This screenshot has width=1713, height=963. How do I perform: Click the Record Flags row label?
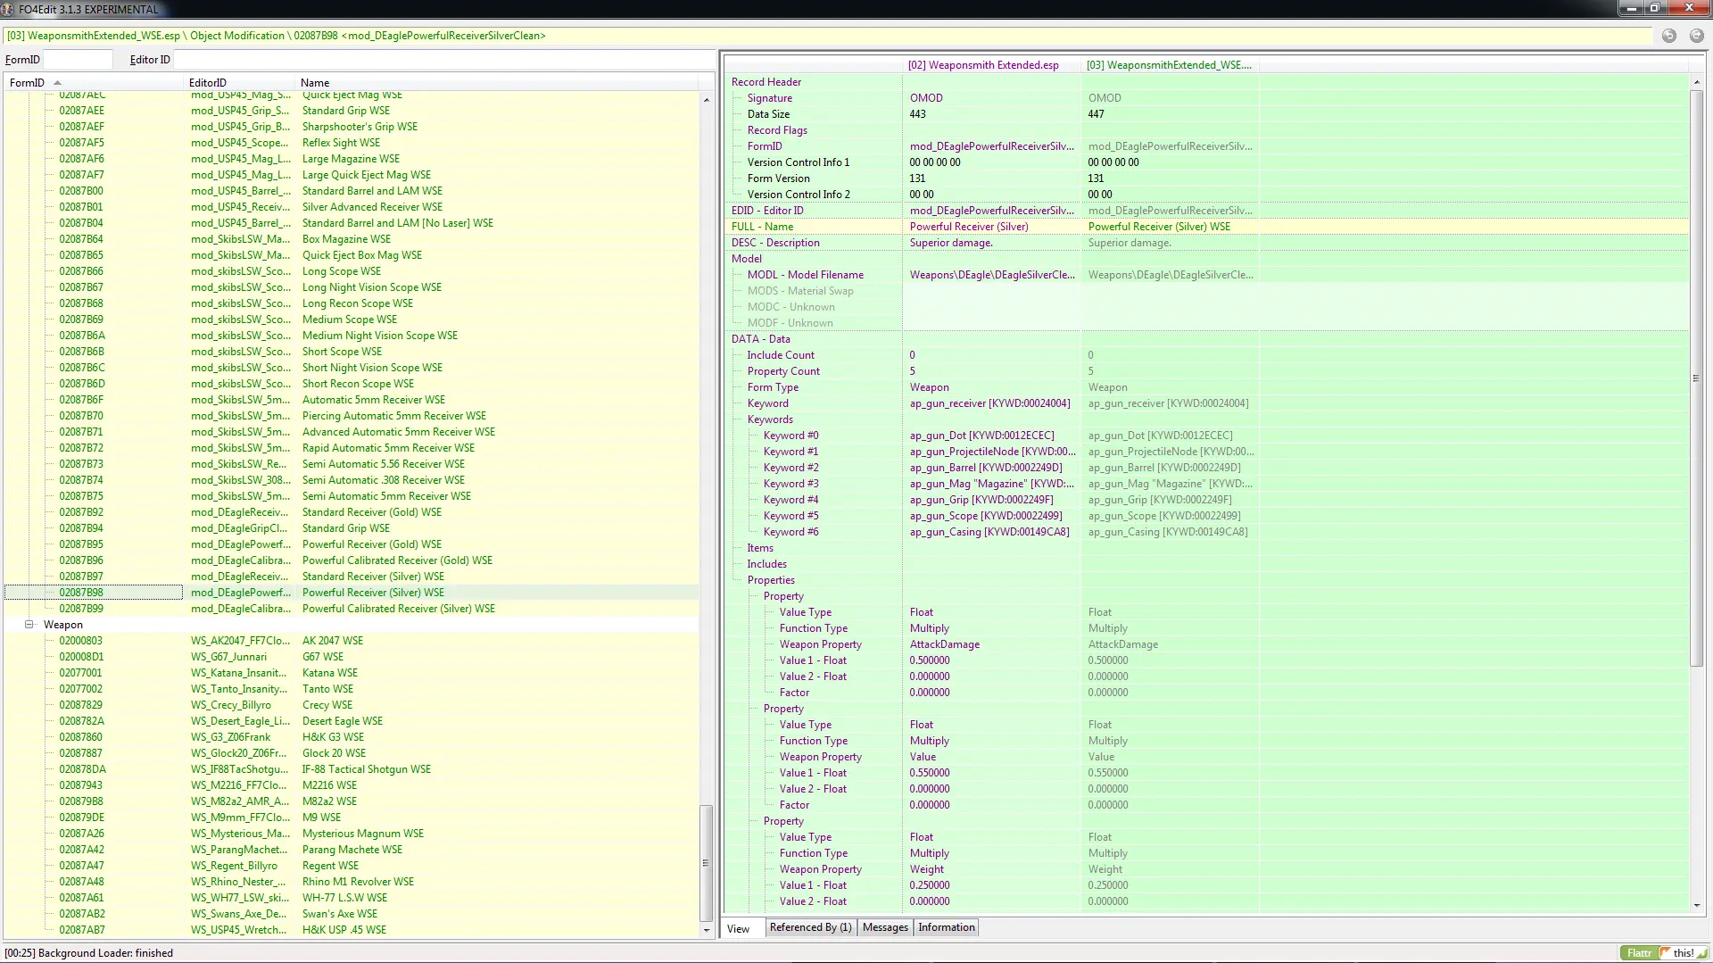(x=777, y=130)
